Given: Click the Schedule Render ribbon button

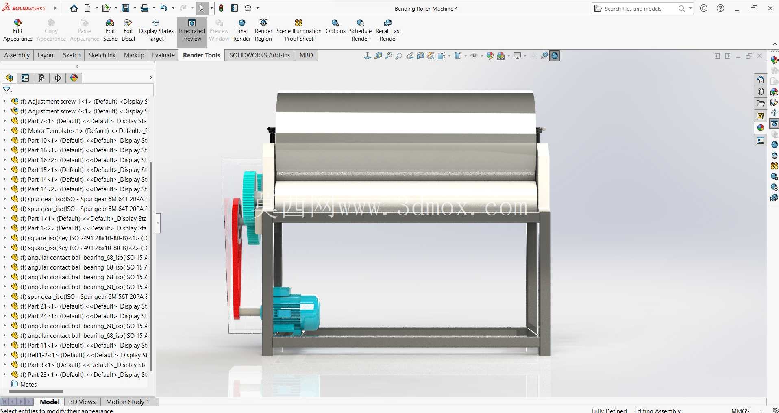Looking at the screenshot, I should (x=361, y=30).
